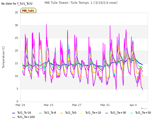This screenshot has height=122, width=163.
Task: Click the 15 y-axis tick label
Action: pyautogui.click(x=16, y=63)
